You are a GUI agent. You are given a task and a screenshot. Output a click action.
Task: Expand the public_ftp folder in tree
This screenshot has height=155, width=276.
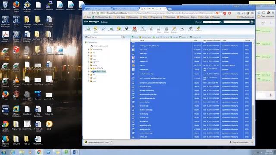click(x=88, y=68)
